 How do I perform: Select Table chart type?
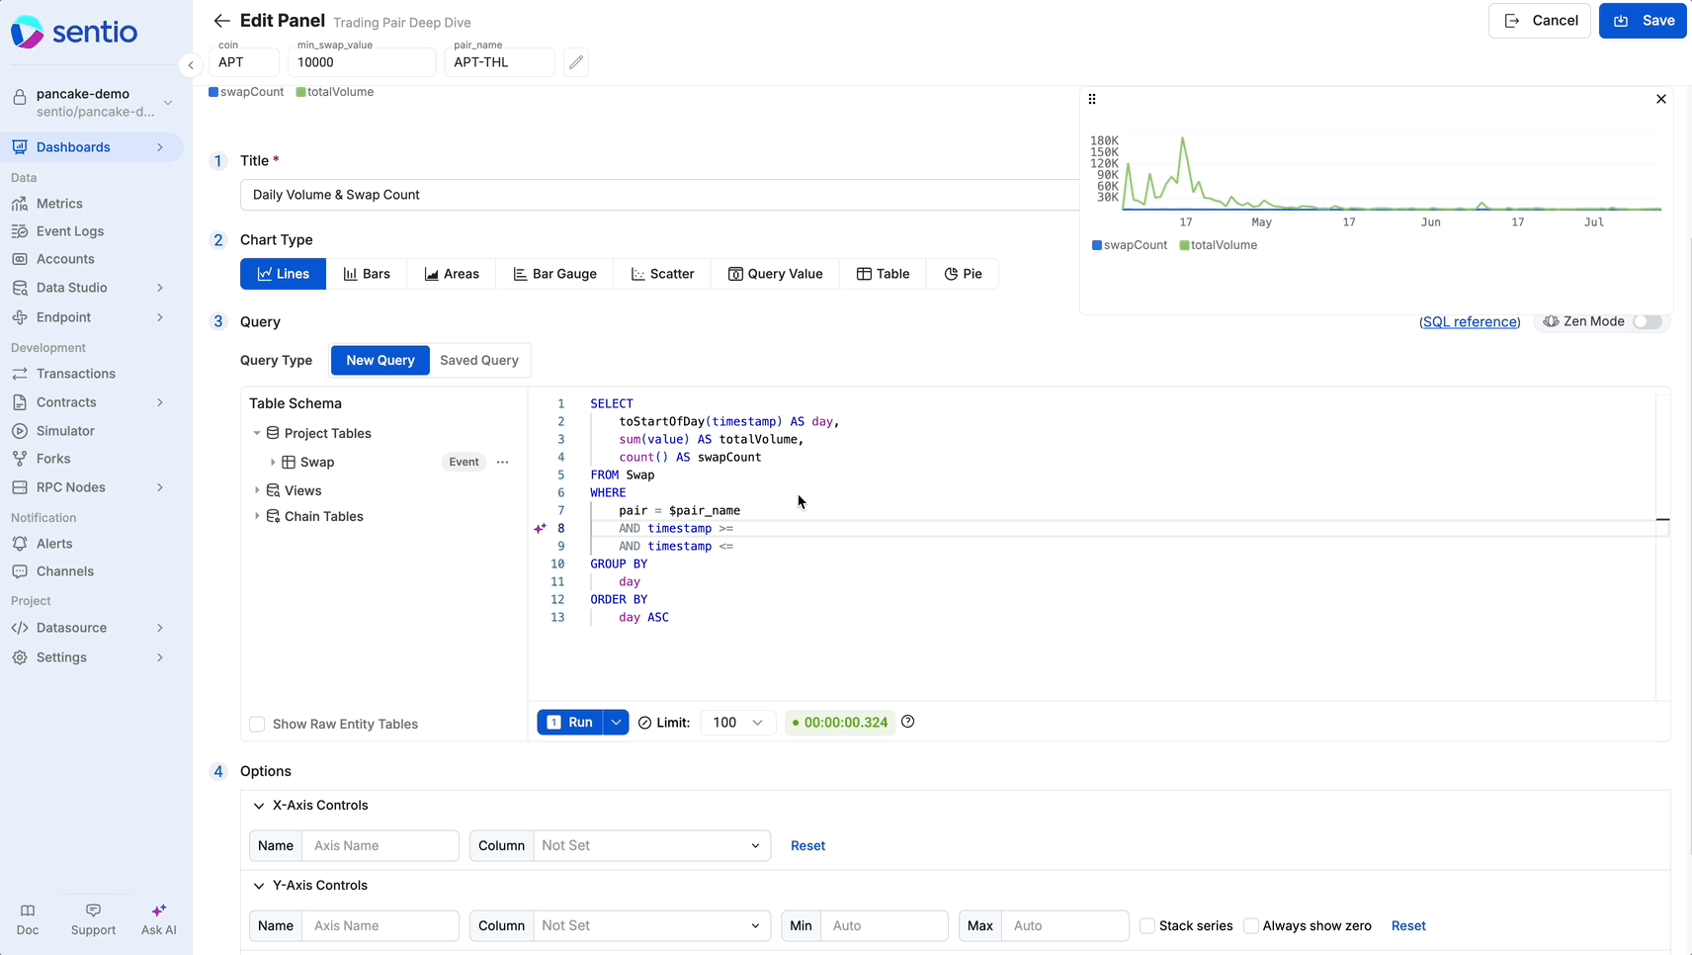coord(883,274)
